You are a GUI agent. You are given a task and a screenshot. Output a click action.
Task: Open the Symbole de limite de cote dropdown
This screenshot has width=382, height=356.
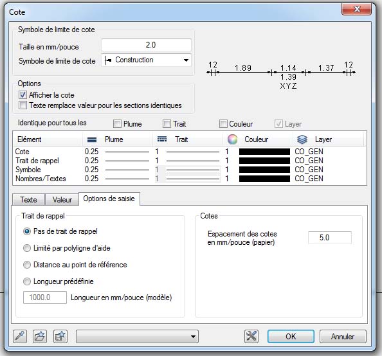point(146,60)
